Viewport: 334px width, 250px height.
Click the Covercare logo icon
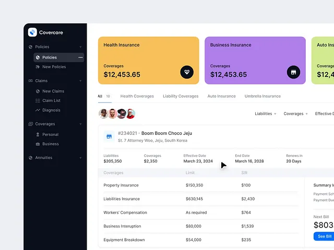coord(32,32)
